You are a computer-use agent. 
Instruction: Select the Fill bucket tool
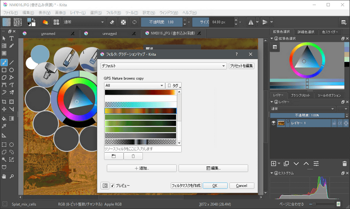point(4,118)
